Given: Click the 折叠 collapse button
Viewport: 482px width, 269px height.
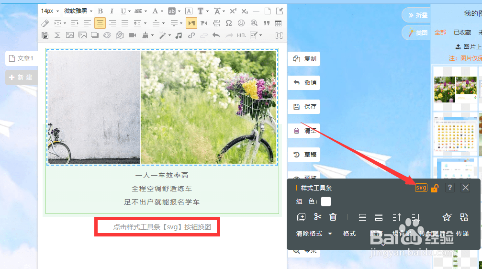Looking at the screenshot, I should [417, 15].
